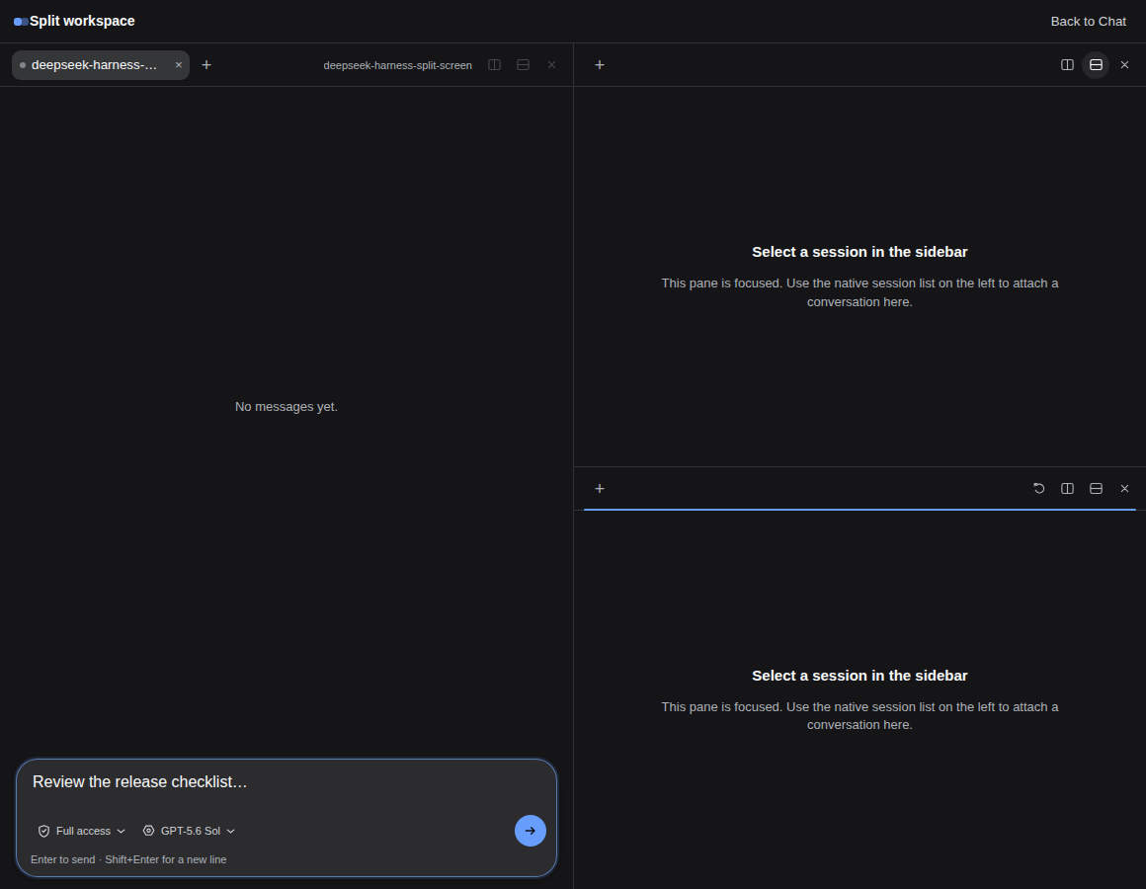Click the Split workspace title text
Screen dimensions: 1146x889
83,21
